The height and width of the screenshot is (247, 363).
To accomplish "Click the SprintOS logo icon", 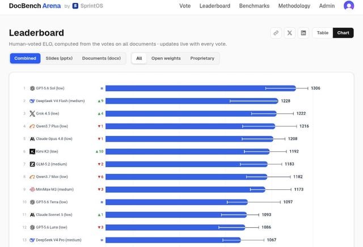I will [x=75, y=6].
